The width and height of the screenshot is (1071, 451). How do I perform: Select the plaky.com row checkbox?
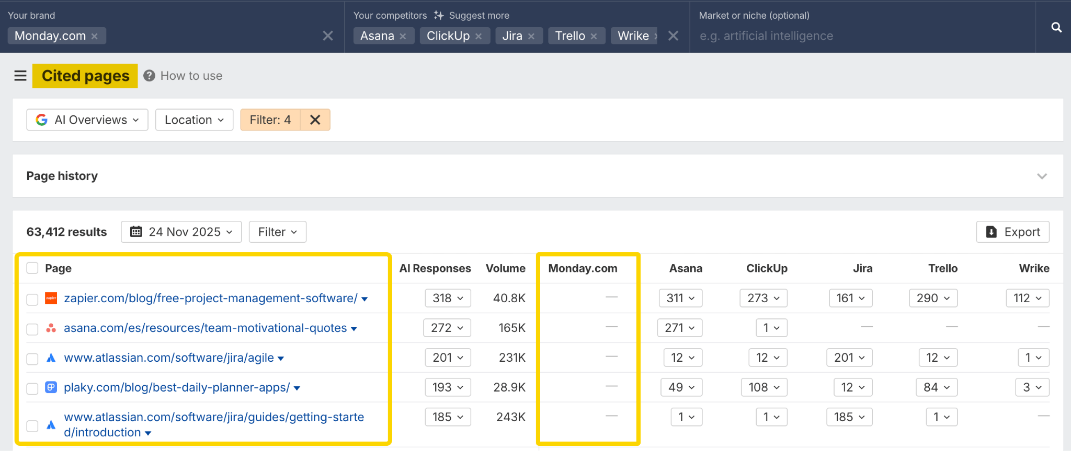click(32, 388)
